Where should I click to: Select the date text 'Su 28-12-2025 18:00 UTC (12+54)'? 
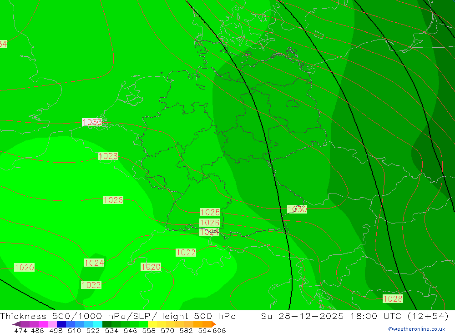354,316
